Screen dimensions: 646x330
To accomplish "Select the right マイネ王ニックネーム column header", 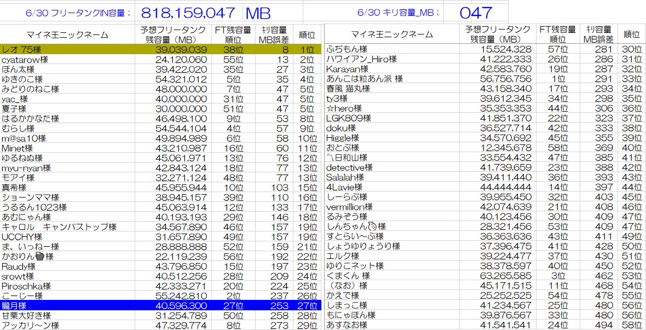I will click(x=391, y=34).
